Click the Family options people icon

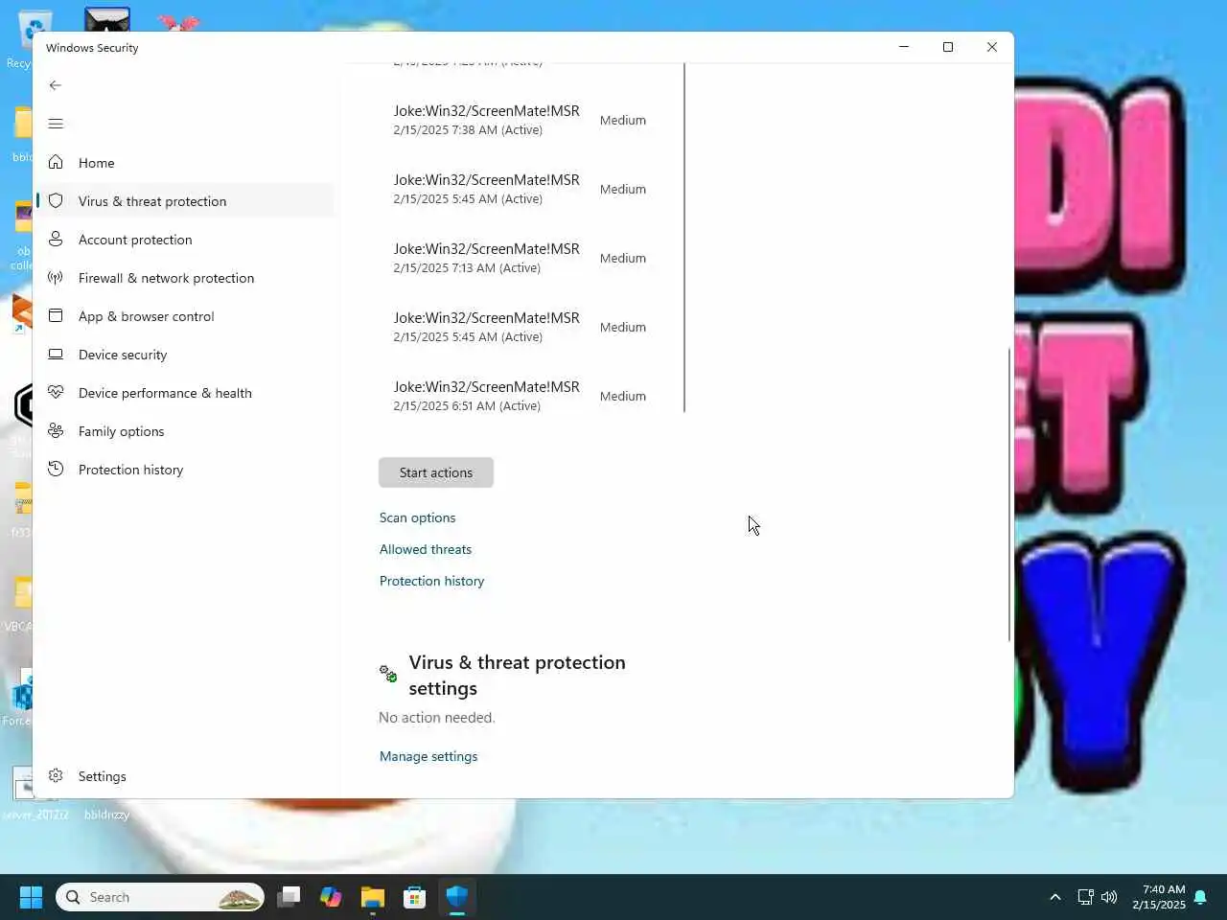pyautogui.click(x=56, y=430)
